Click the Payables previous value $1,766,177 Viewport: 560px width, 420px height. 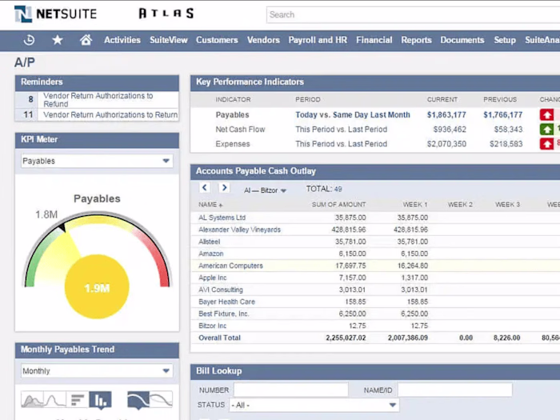pos(503,115)
